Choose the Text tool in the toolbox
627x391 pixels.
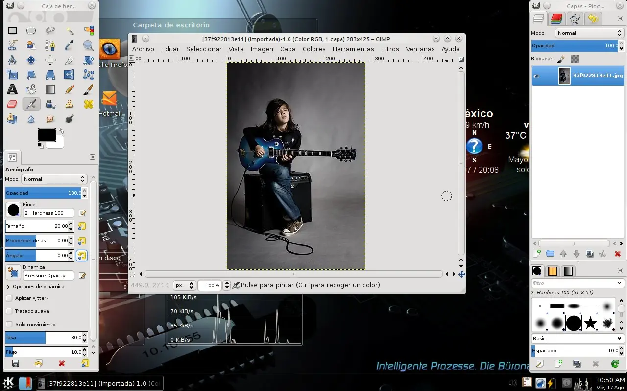click(12, 89)
